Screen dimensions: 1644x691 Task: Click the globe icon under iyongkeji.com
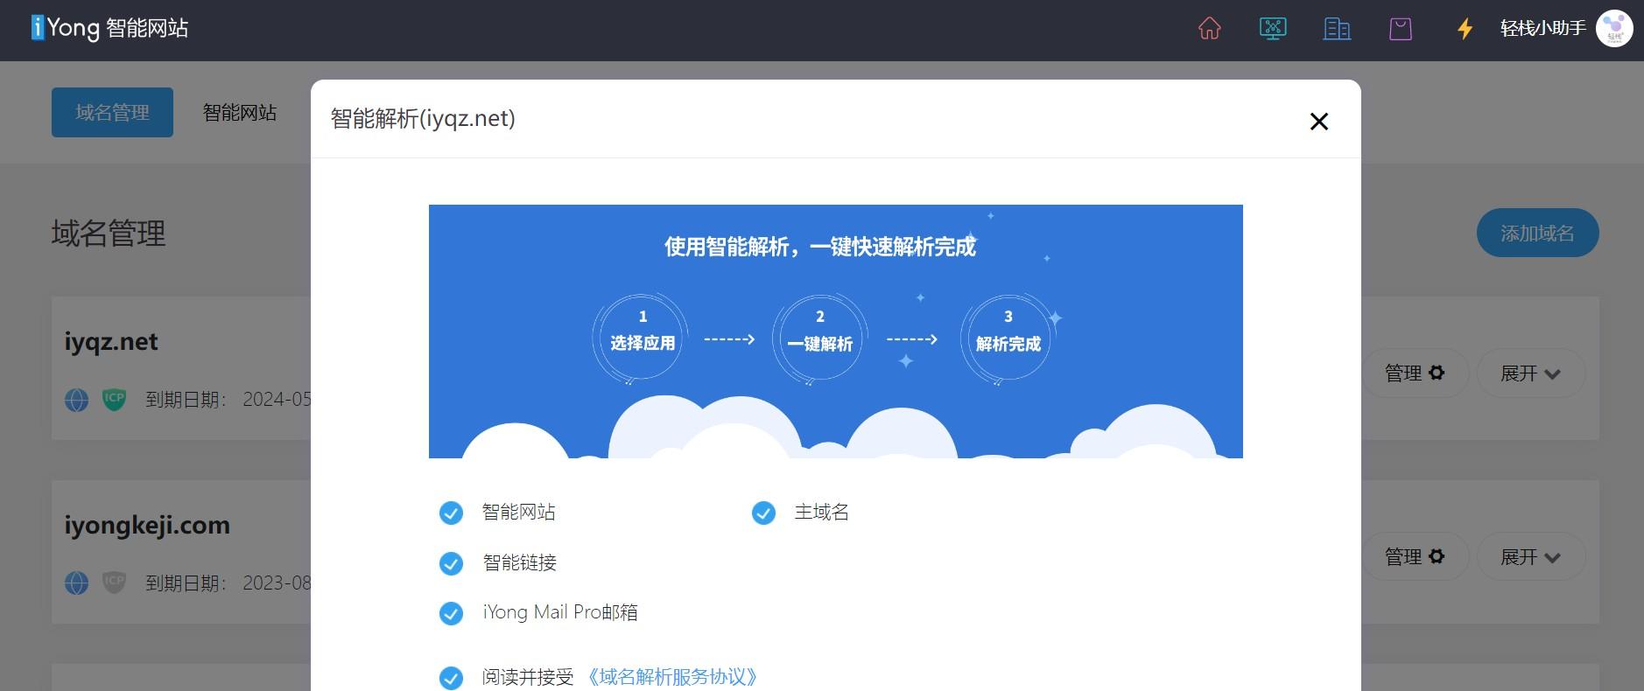[77, 583]
